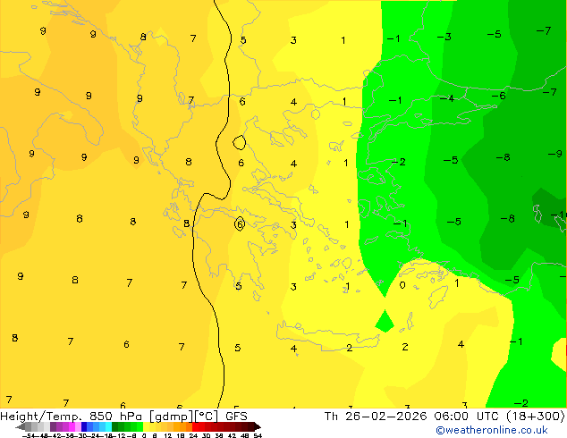567x438 pixels.
Task: Click the '[gdmp]' unit text
Action: tap(171, 417)
